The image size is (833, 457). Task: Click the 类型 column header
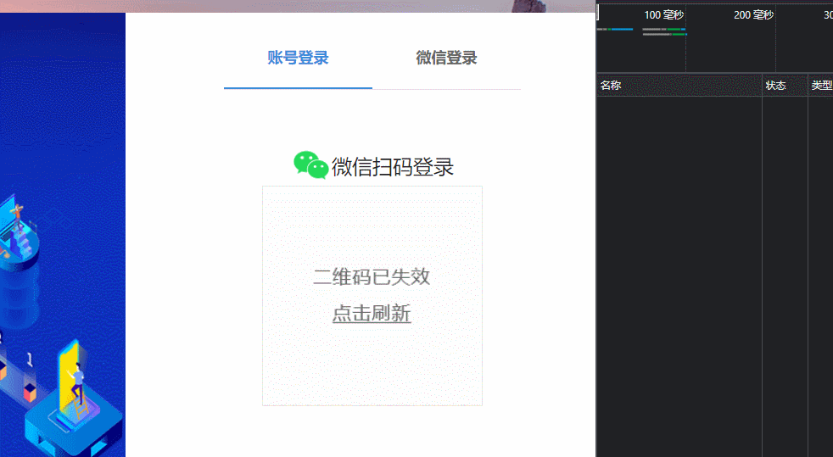pos(821,86)
